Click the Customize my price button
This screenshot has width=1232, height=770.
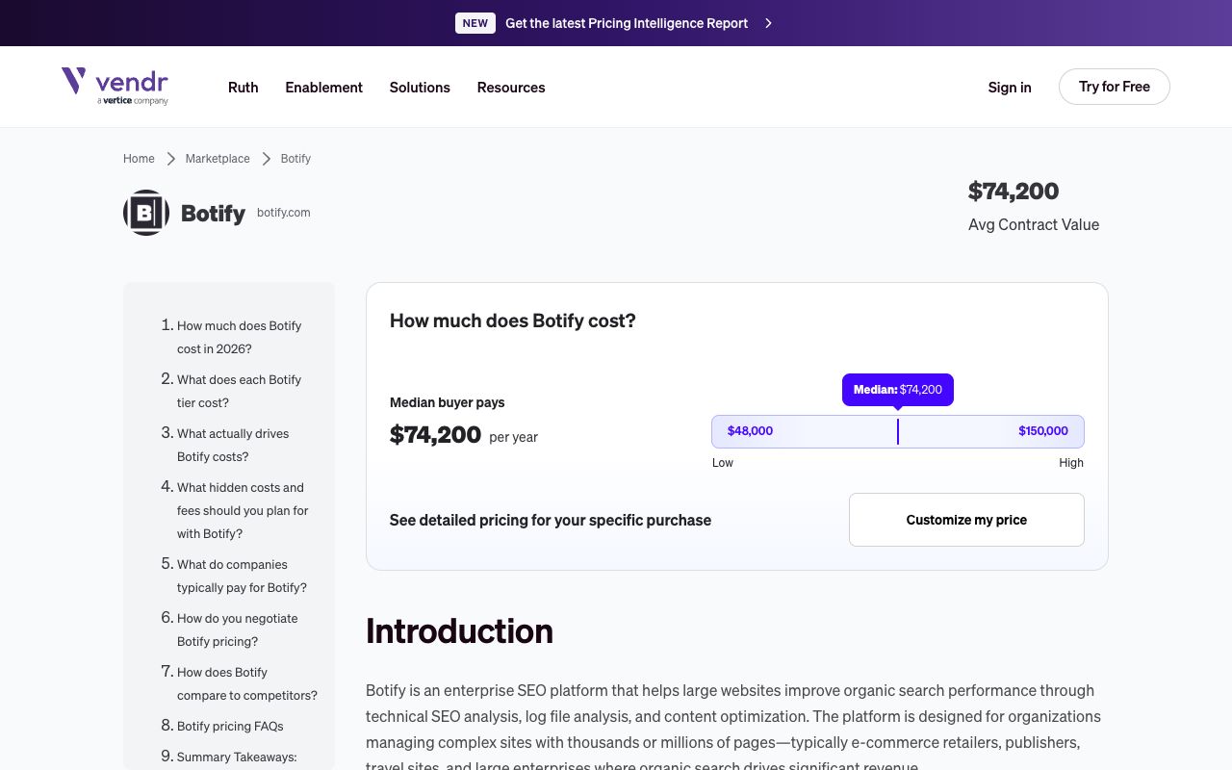point(966,520)
